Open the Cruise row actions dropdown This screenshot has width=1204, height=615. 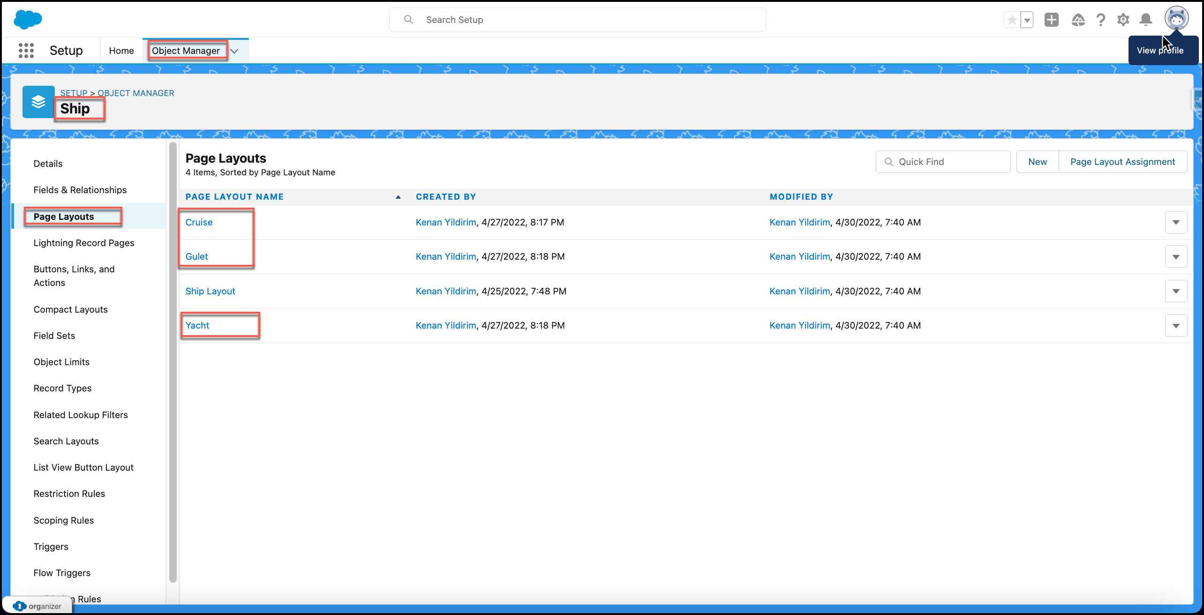tap(1176, 222)
